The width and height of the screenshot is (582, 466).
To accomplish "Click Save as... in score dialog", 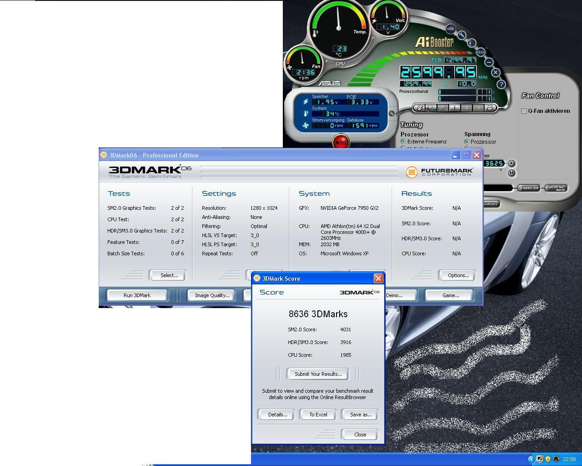I will click(x=361, y=415).
